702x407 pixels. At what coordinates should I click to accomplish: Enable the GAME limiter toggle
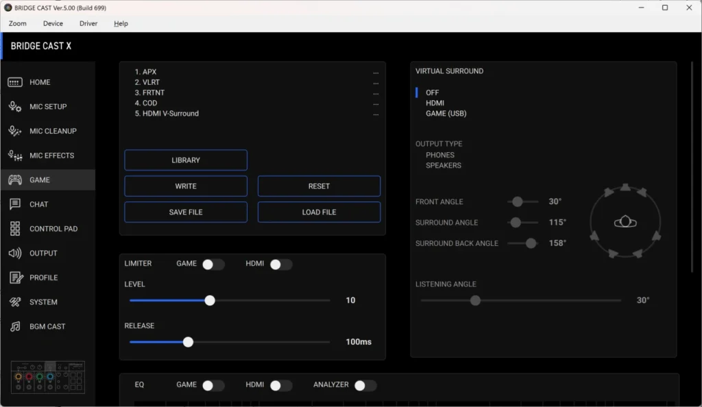click(213, 264)
